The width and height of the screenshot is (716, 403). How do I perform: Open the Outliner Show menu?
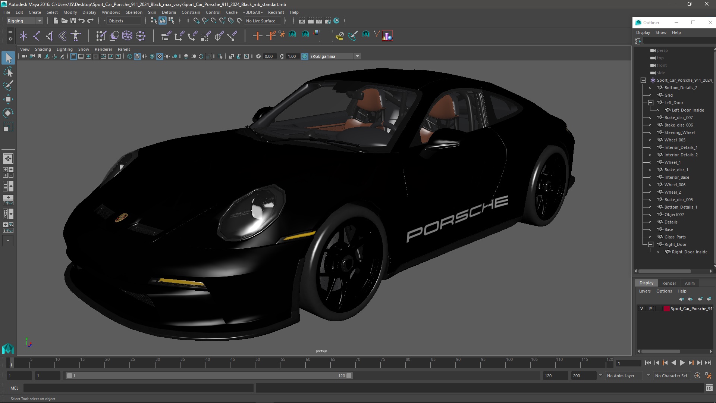pos(661,32)
